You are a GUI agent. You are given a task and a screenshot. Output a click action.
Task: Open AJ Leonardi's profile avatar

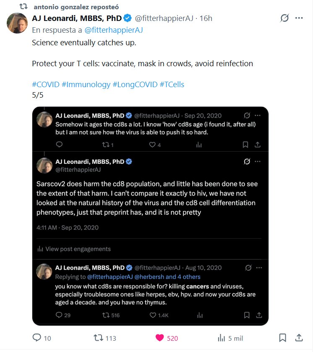(17, 23)
